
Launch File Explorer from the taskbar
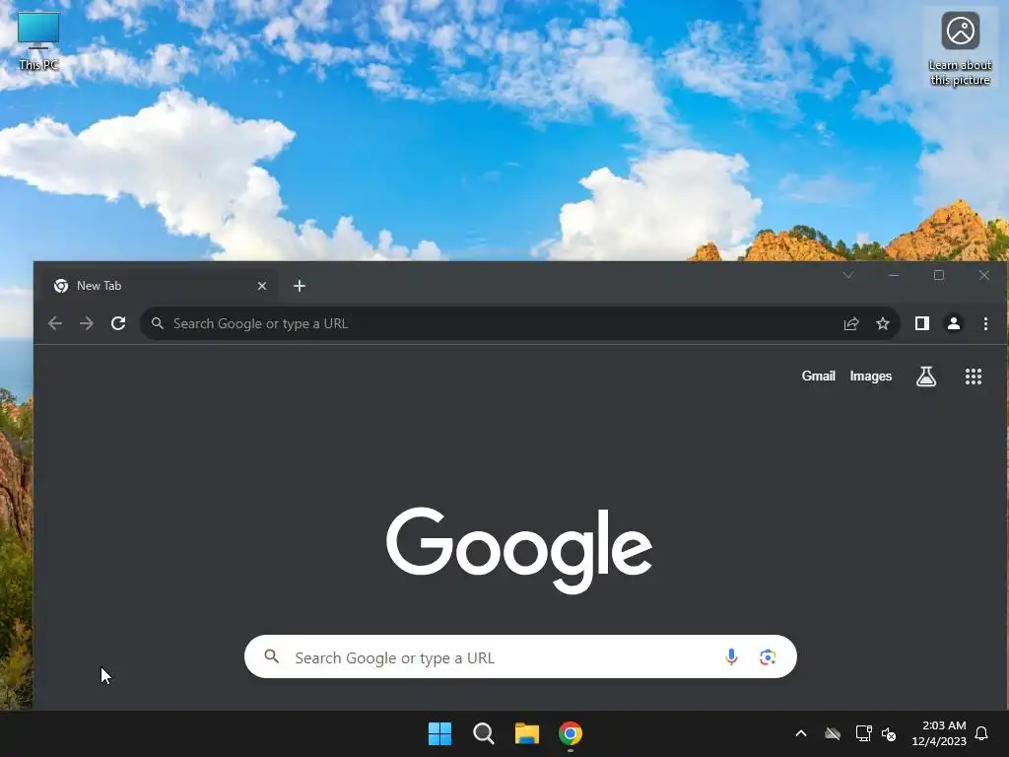click(x=526, y=733)
